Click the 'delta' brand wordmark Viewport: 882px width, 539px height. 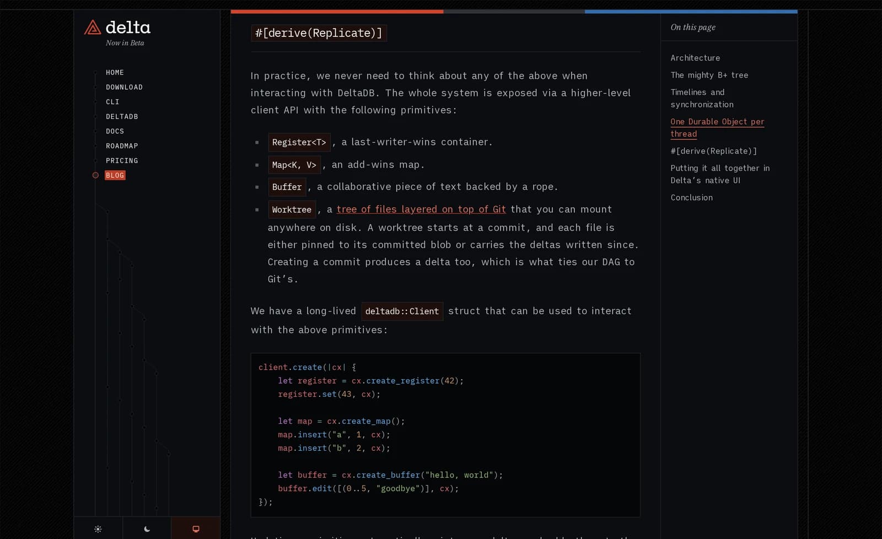(128, 27)
